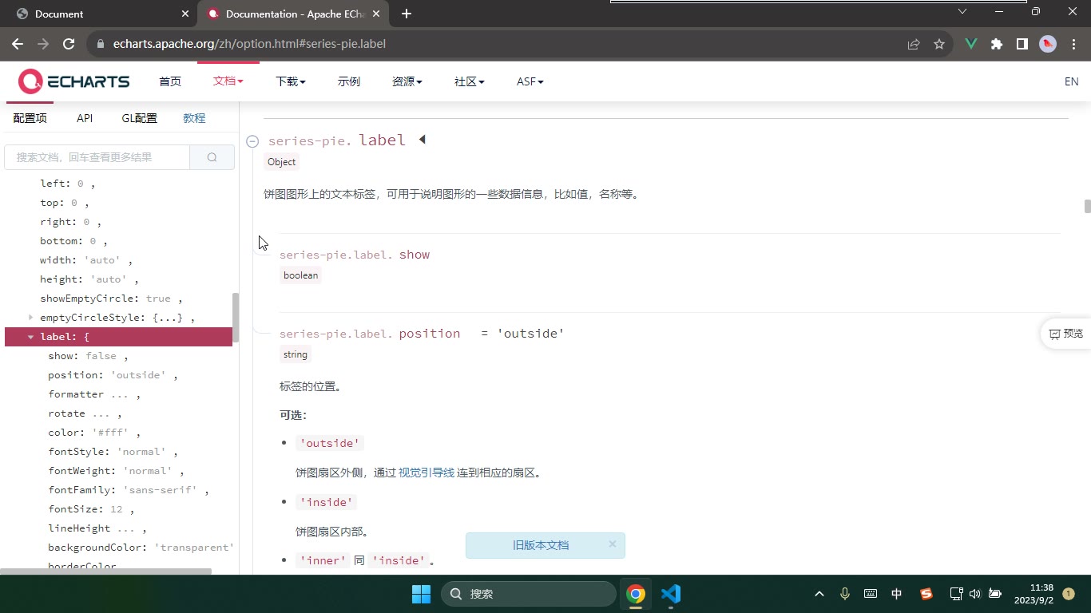Image resolution: width=1091 pixels, height=613 pixels.
Task: Expand the emptyCircleStyle tree node
Action: coord(31,318)
